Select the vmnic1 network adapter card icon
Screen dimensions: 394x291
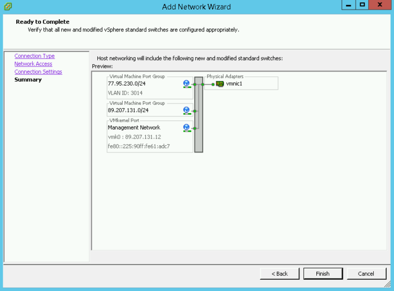[220, 84]
